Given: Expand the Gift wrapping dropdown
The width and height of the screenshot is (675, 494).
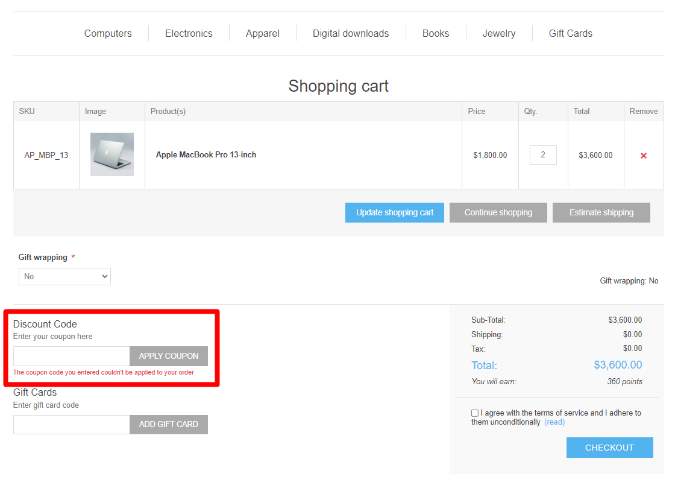Looking at the screenshot, I should pos(64,276).
